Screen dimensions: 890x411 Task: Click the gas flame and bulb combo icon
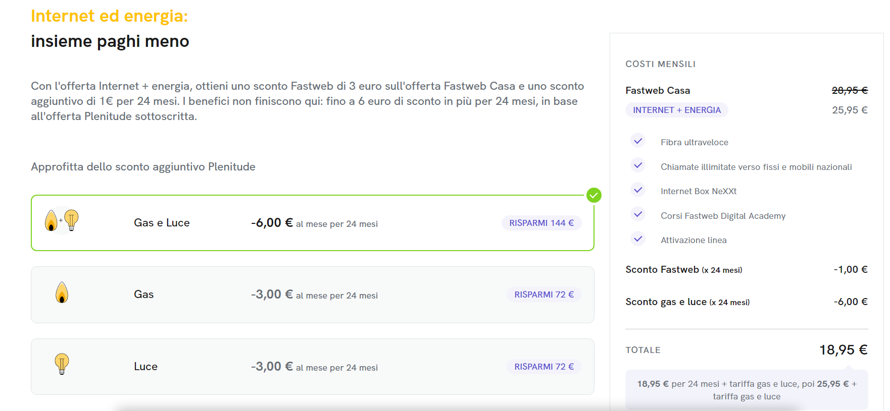(62, 220)
